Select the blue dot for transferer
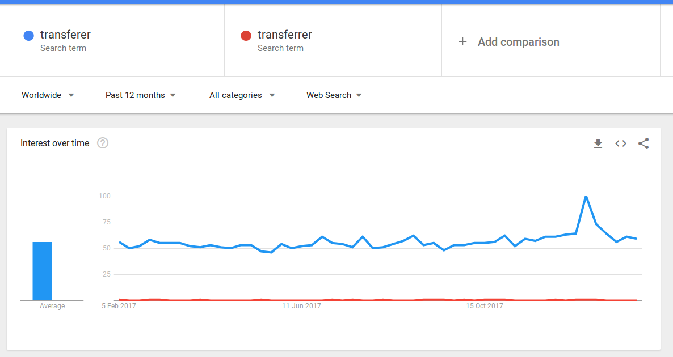This screenshot has height=357, width=673. pyautogui.click(x=28, y=35)
